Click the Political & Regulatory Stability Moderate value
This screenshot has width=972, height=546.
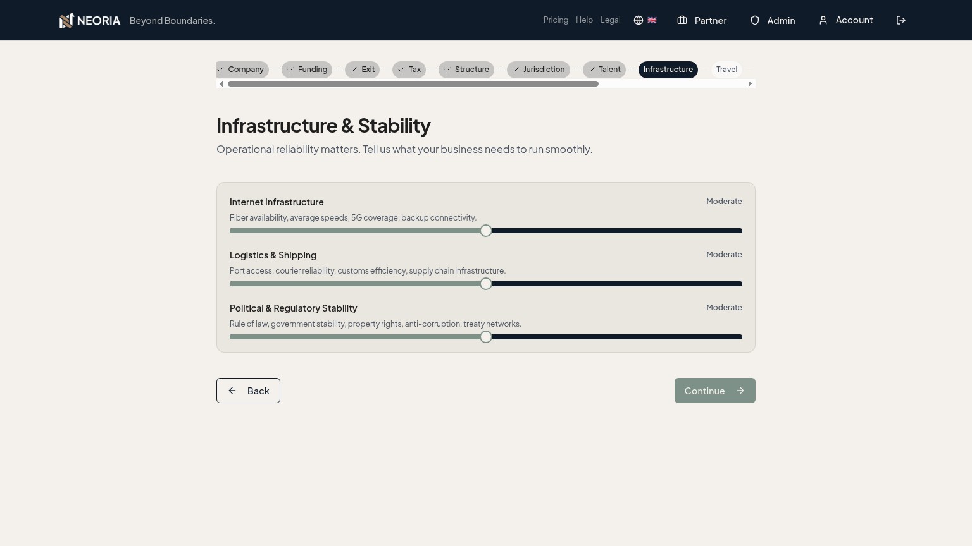click(724, 308)
